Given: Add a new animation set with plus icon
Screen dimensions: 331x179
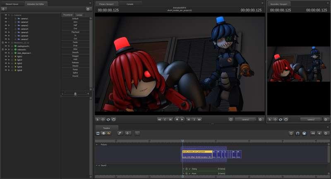Looking at the screenshot, I should pos(4,9).
